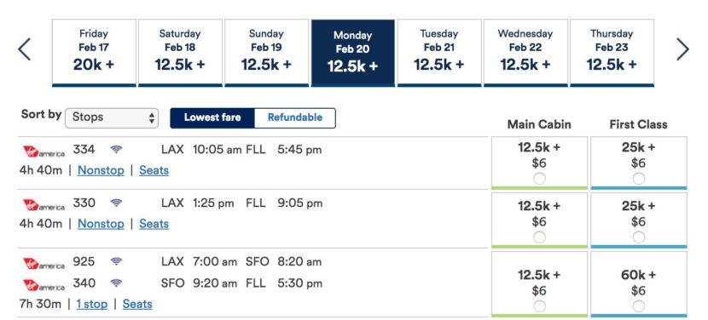This screenshot has height=320, width=708.
Task: Click Virgin America logo for flight 330
Action: pos(44,205)
